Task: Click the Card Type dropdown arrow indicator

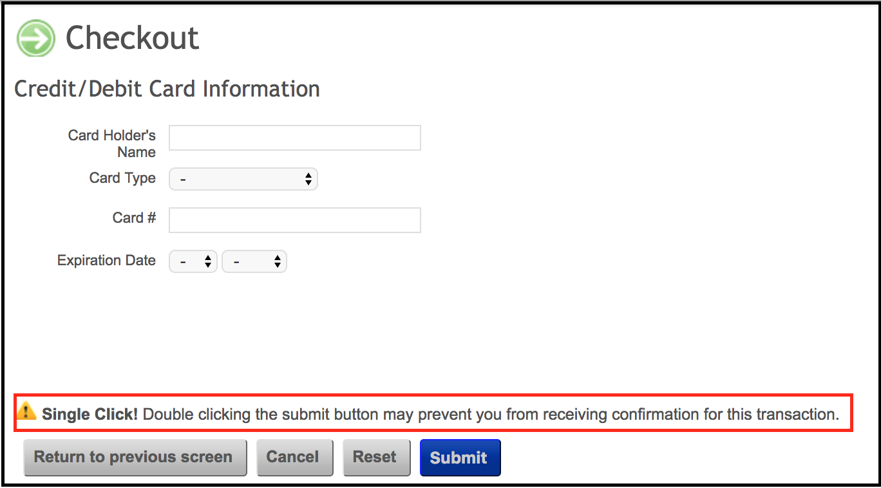Action: tap(308, 179)
